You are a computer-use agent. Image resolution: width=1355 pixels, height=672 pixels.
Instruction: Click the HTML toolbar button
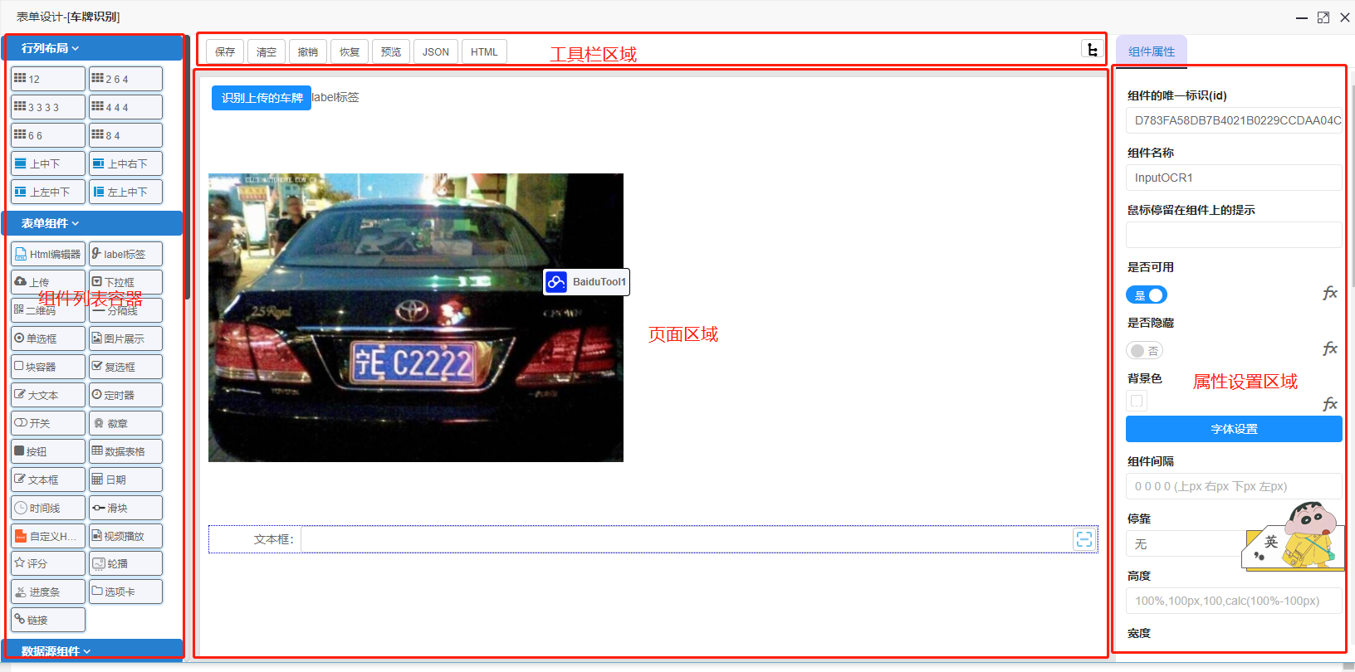(x=484, y=51)
